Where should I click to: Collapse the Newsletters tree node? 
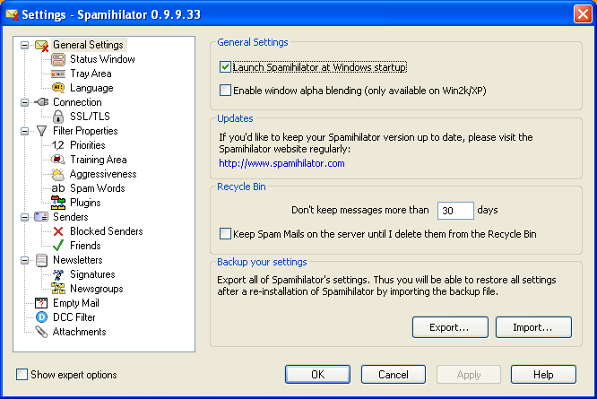tap(24, 260)
